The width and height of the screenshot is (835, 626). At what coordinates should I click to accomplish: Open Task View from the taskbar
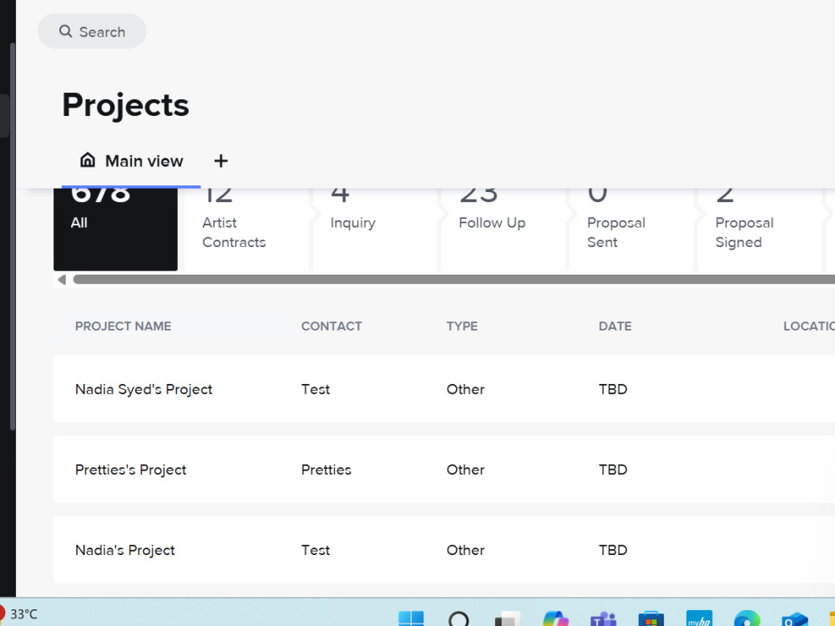[x=507, y=618]
